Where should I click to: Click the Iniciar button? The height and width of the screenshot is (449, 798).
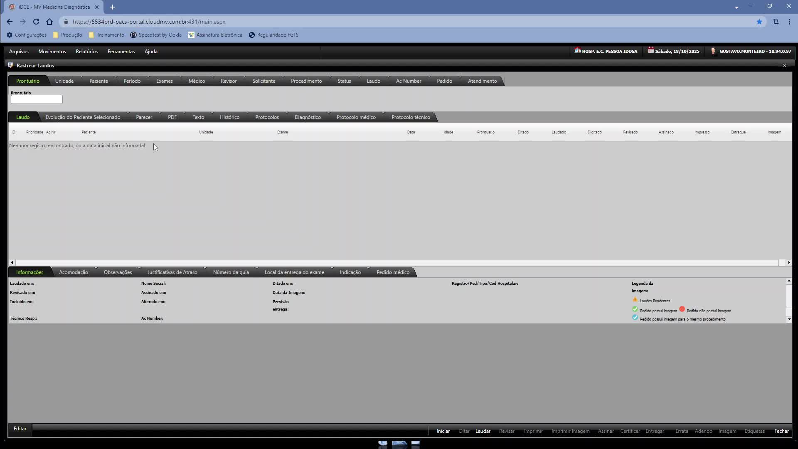[x=443, y=431]
